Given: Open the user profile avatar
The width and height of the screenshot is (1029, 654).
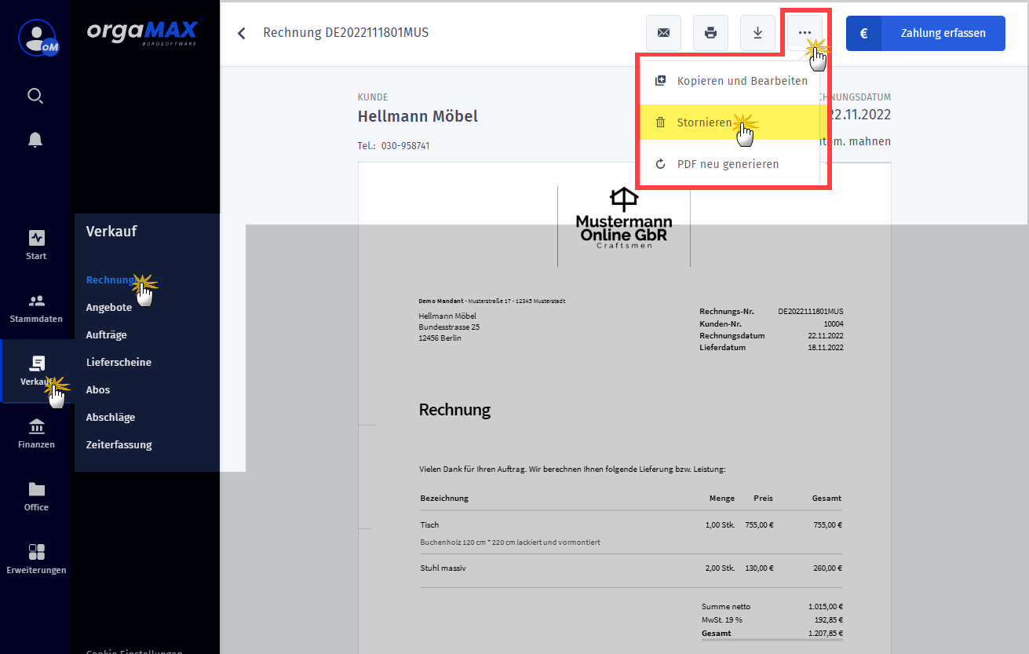Looking at the screenshot, I should pyautogui.click(x=37, y=37).
